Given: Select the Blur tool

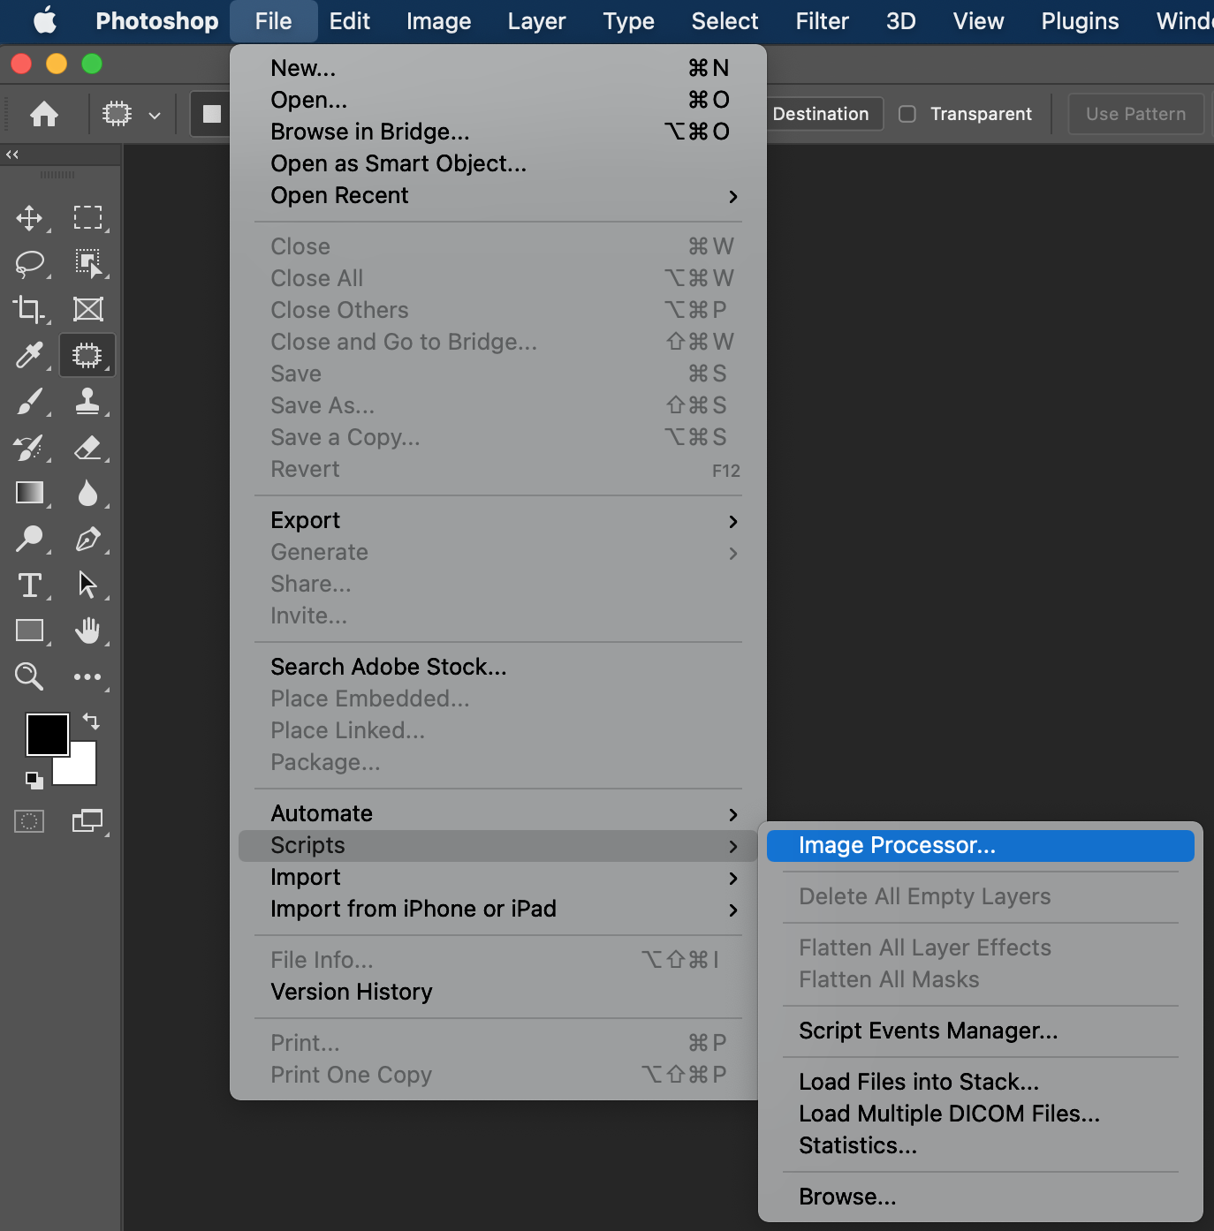Looking at the screenshot, I should (87, 493).
